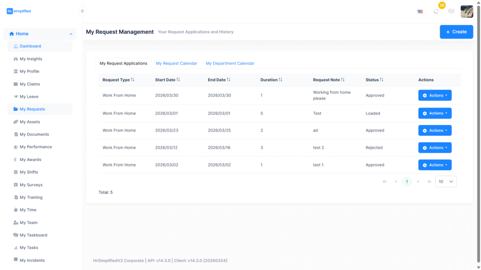Screen dimensions: 481x270
Task: Open the page size dropdown showing 10
Action: point(446,181)
